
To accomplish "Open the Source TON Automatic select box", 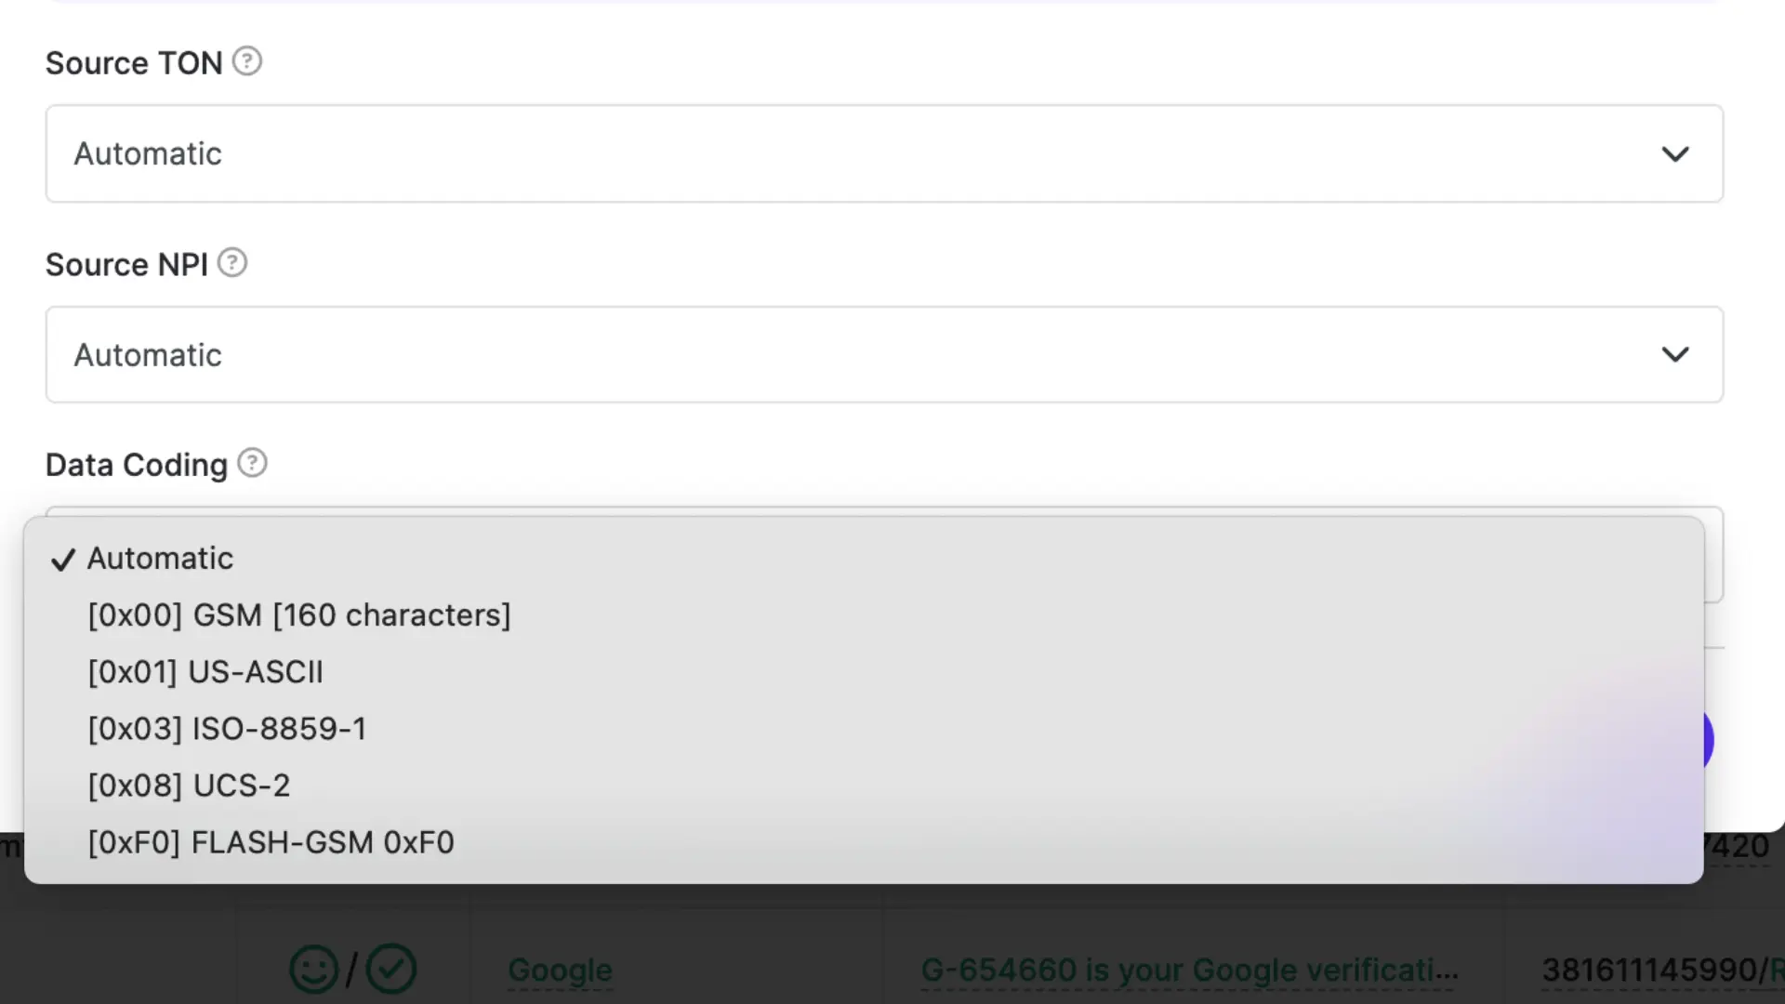I will 884,153.
